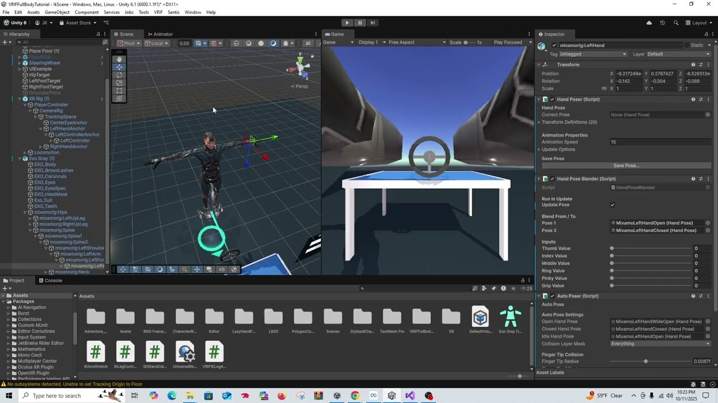The width and height of the screenshot is (718, 403).
Task: Click the global search magnifier icon
Action: point(676,23)
